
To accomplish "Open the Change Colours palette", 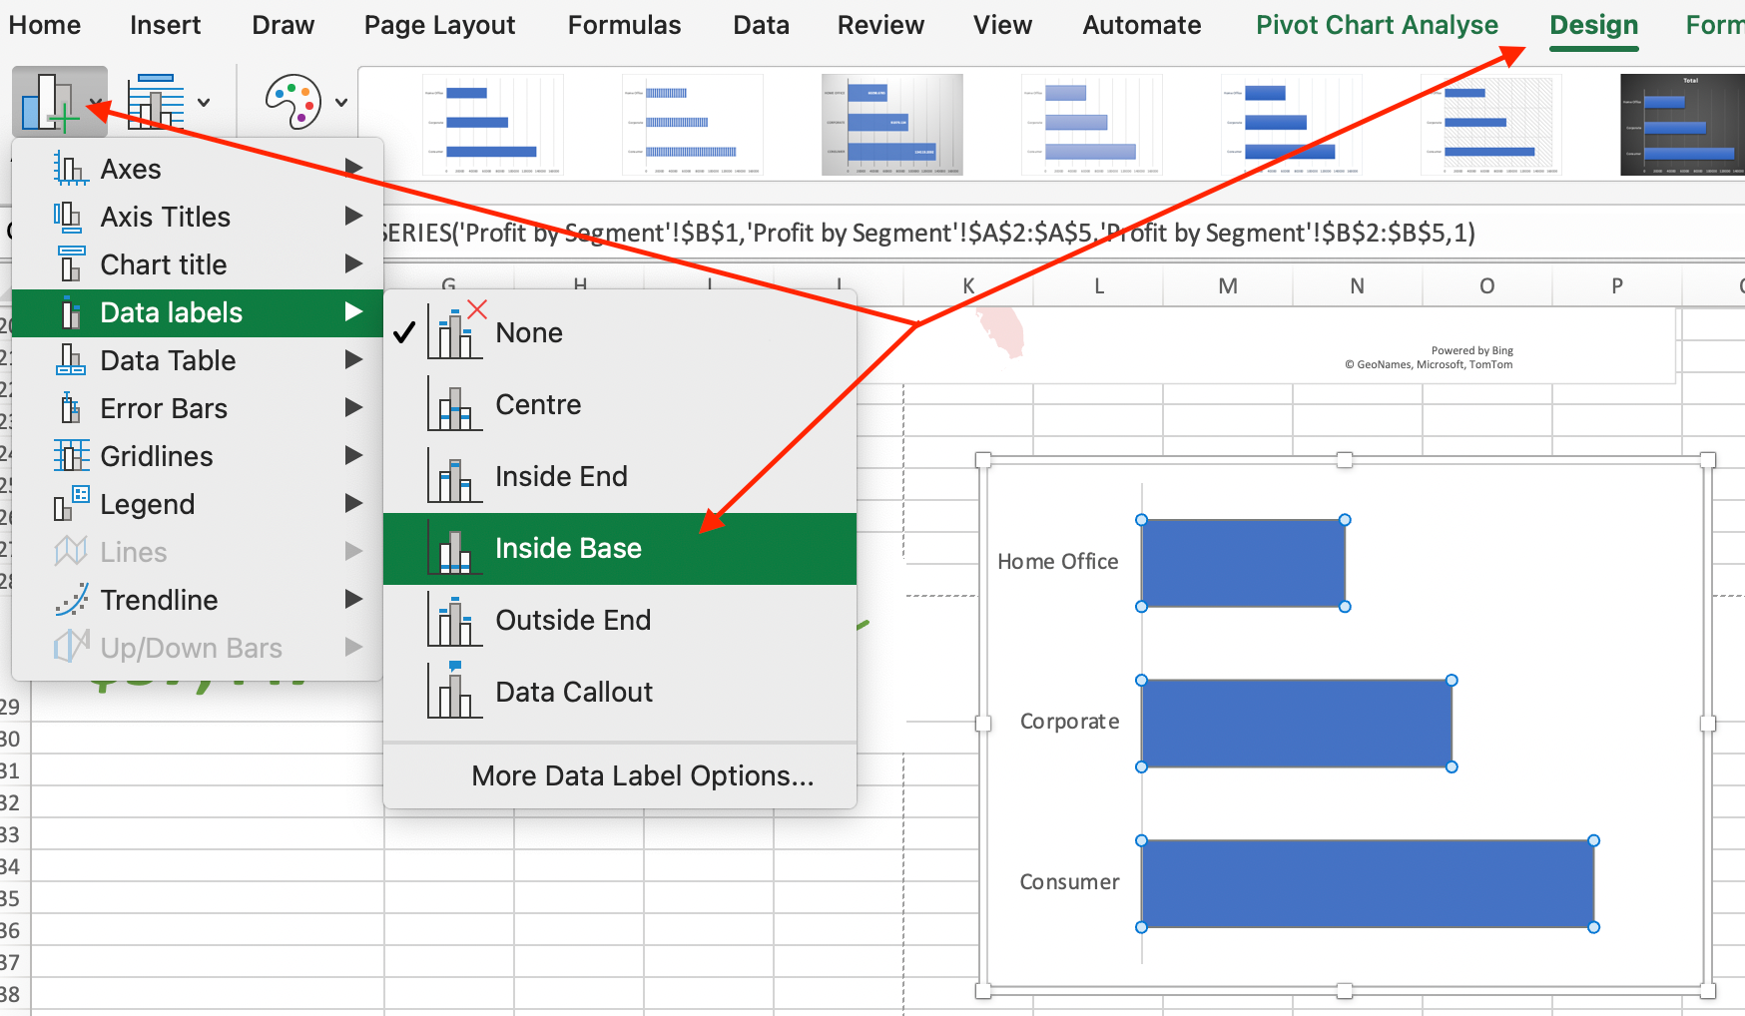I will (304, 102).
